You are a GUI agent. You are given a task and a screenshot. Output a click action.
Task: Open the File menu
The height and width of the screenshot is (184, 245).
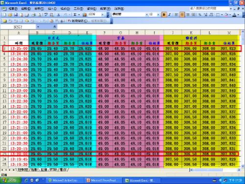(13, 8)
